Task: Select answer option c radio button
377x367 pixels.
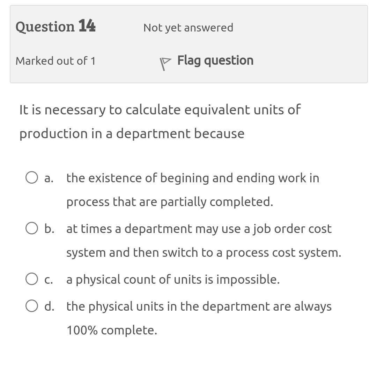Action: pyautogui.click(x=32, y=278)
